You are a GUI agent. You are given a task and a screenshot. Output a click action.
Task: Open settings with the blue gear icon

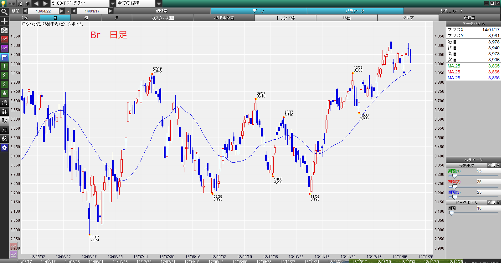[x=4, y=148]
